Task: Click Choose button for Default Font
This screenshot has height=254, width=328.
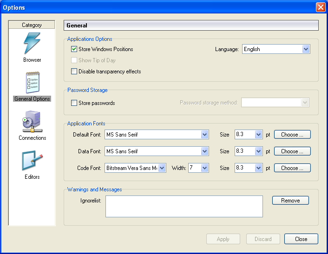Action: [x=292, y=135]
